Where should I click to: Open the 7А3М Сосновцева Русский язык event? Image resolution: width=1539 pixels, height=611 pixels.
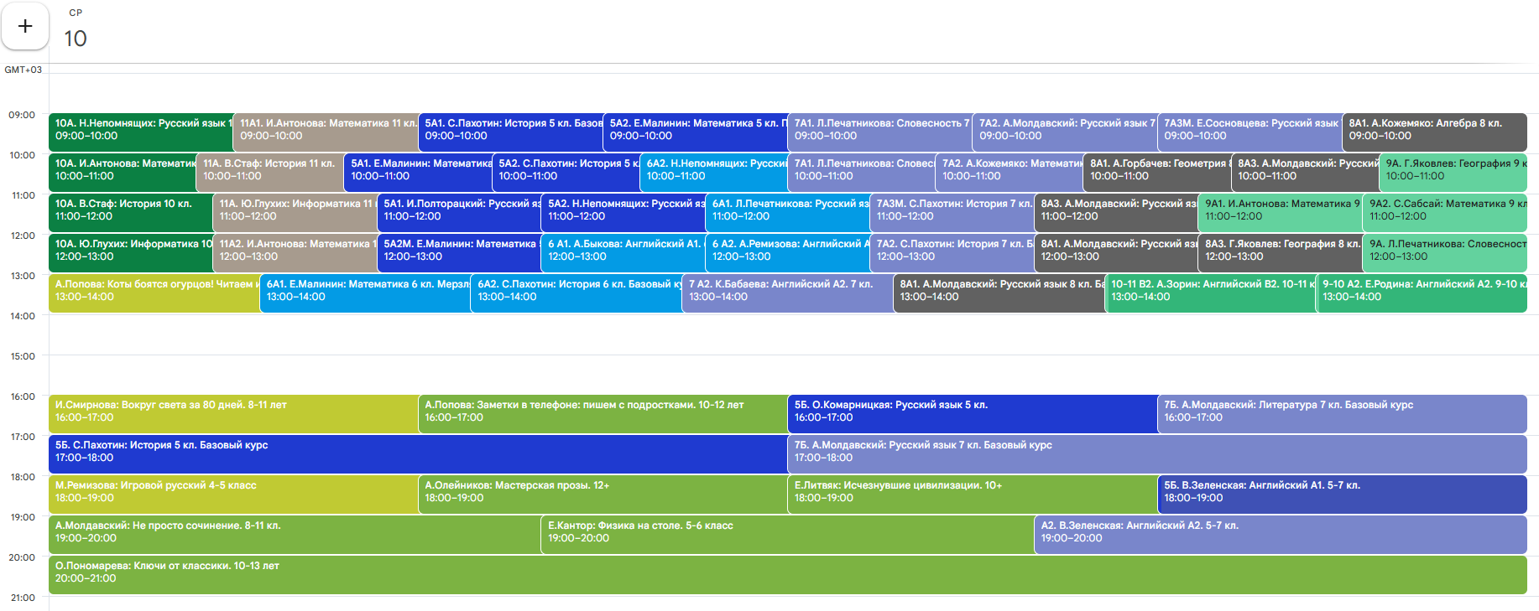pos(1249,130)
